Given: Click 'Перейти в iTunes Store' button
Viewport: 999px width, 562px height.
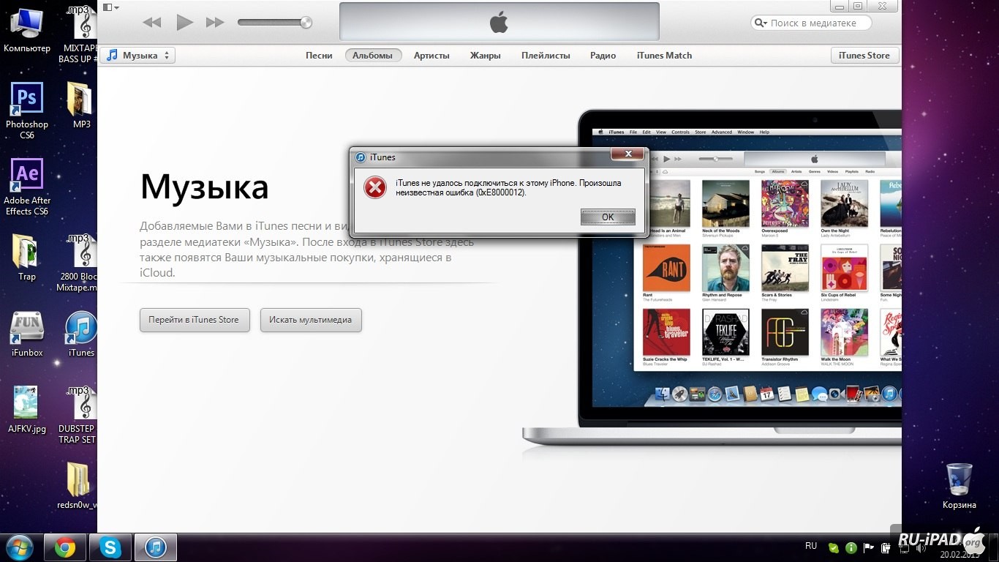Looking at the screenshot, I should coord(194,320).
